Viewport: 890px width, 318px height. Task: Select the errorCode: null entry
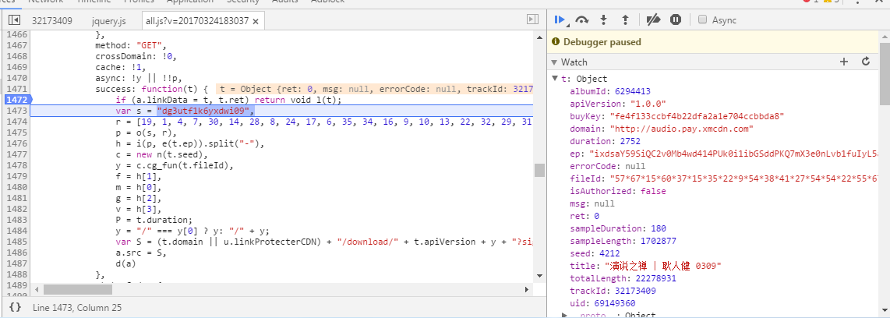point(607,166)
